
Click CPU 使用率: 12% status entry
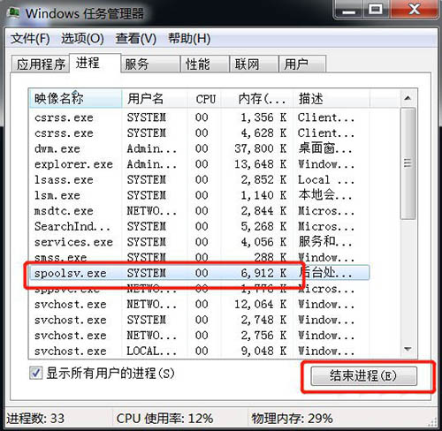pyautogui.click(x=164, y=419)
